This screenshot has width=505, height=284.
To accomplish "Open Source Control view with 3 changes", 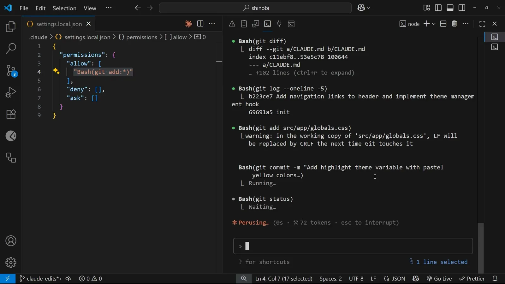I will [x=11, y=71].
